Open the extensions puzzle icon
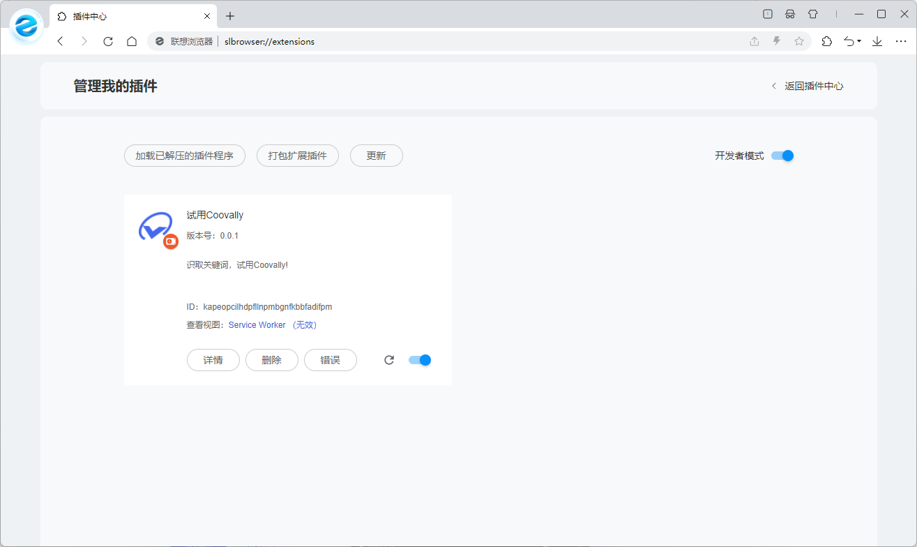 (x=827, y=42)
